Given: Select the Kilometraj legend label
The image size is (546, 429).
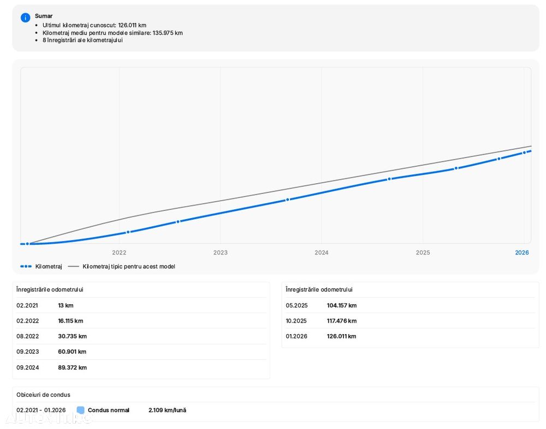Looking at the screenshot, I should tap(49, 267).
